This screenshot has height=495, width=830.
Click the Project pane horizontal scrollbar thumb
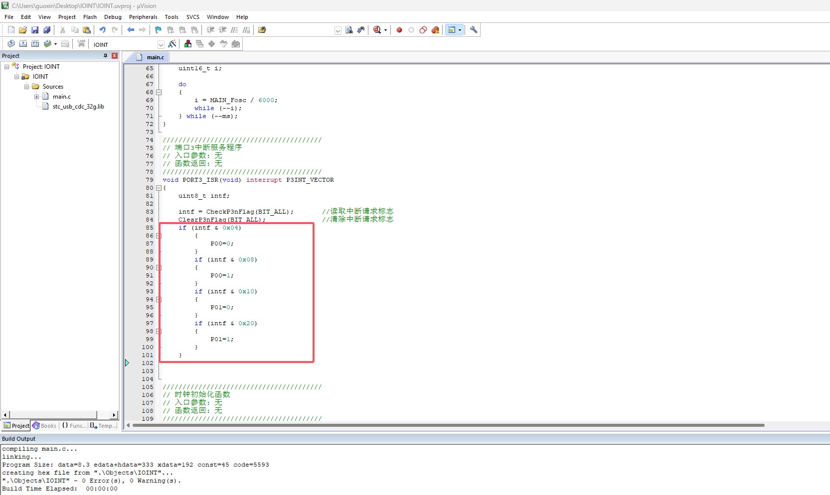point(53,415)
